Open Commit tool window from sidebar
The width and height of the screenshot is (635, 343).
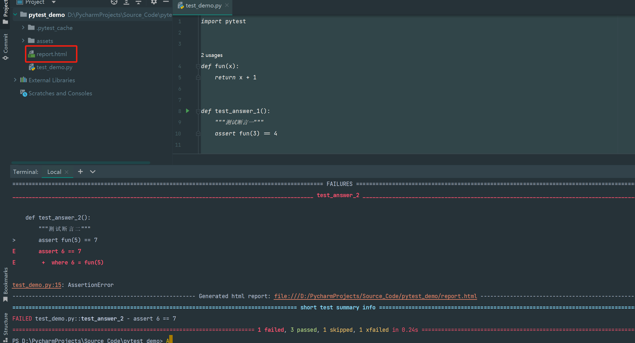click(x=5, y=46)
